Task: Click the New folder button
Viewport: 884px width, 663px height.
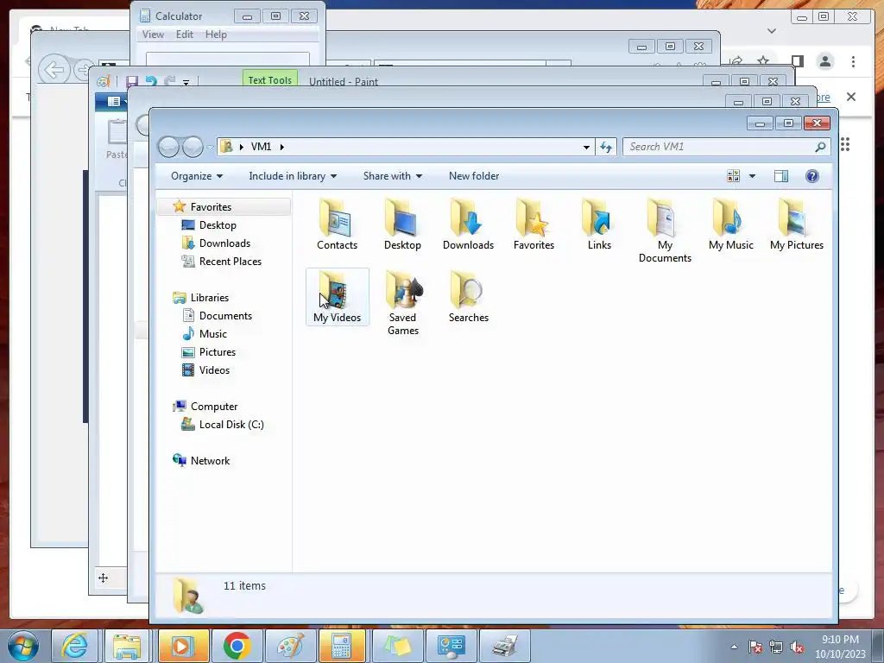Action: tap(474, 176)
